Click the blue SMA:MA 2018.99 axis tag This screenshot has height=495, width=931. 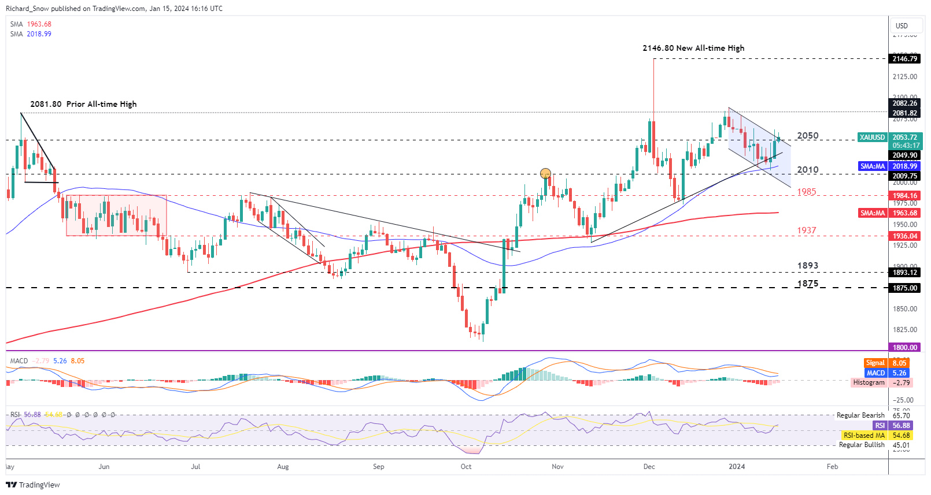tap(890, 166)
